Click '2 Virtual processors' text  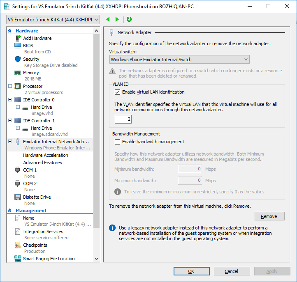tap(44, 92)
